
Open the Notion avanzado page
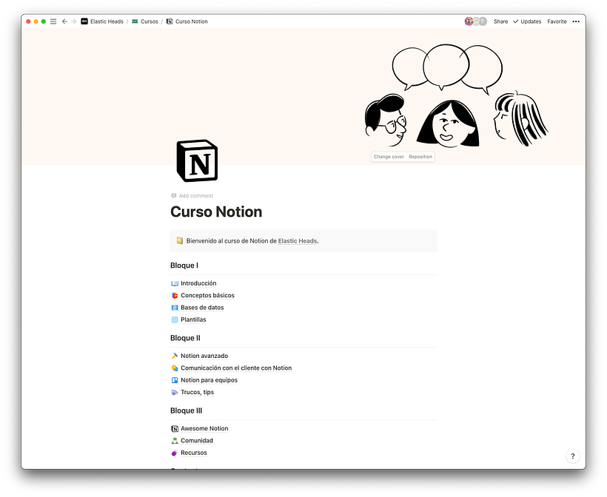click(204, 356)
